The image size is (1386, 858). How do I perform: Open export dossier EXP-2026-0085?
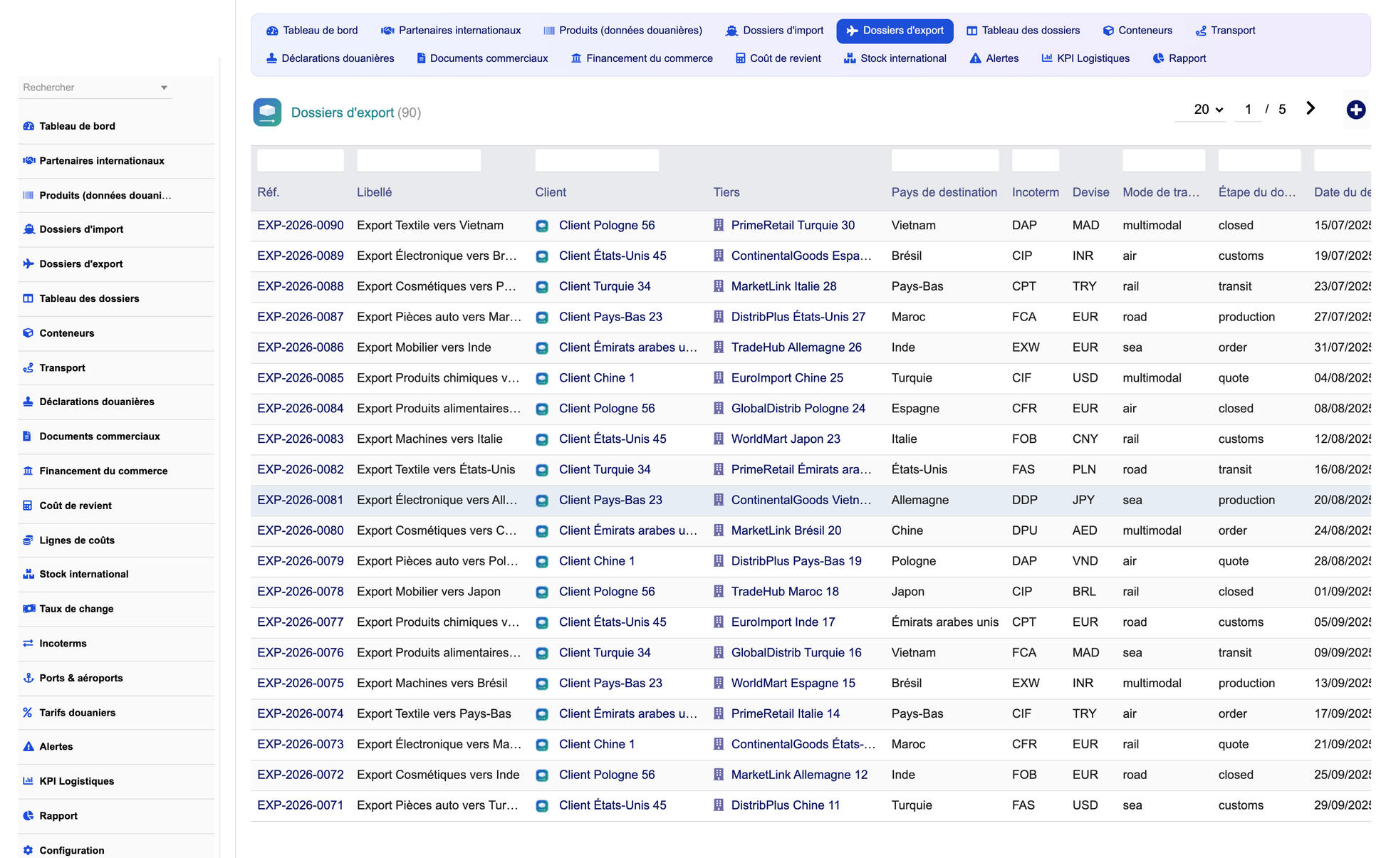[x=301, y=377]
